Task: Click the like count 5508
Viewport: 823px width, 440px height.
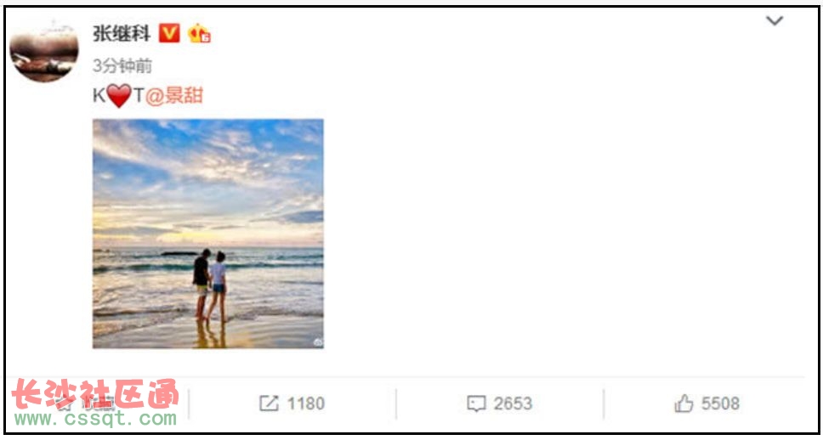Action: 721,403
